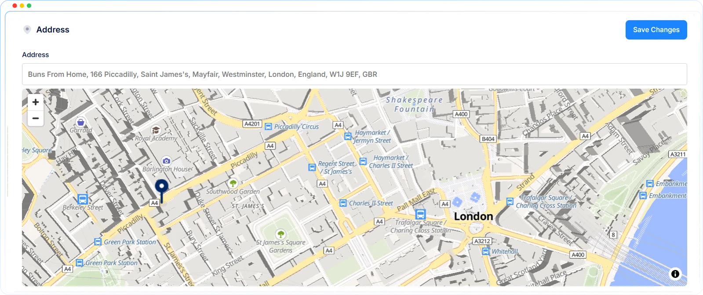Click the London city label
The width and height of the screenshot is (703, 295).
pos(474,216)
